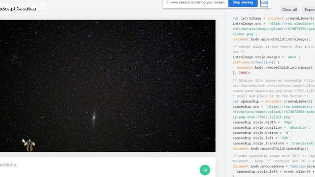Click the Clear all button

click(x=289, y=10)
